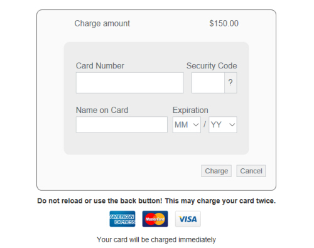The image size is (314, 248).
Task: Open the MM expiration month dropdown
Action: pyautogui.click(x=187, y=125)
